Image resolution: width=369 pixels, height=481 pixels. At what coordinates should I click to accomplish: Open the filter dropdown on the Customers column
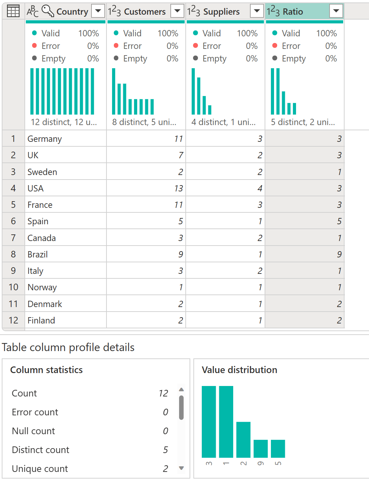click(177, 11)
